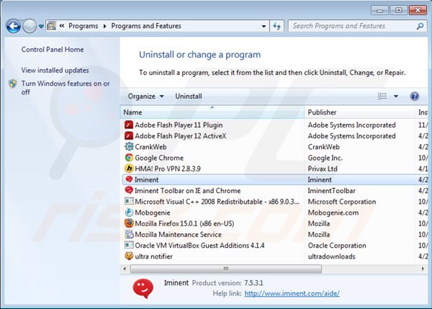Sort by the Name column header
Screen dimensions: 432x309
coord(212,112)
